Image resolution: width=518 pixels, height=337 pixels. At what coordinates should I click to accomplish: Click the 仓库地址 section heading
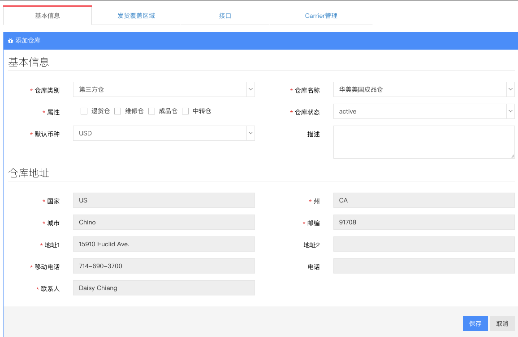tap(29, 173)
